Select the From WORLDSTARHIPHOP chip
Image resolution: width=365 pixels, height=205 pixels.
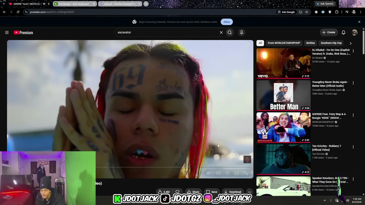point(284,43)
